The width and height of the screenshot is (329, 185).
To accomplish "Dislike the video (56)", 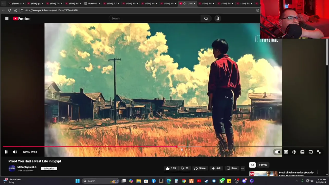I will 185,168.
